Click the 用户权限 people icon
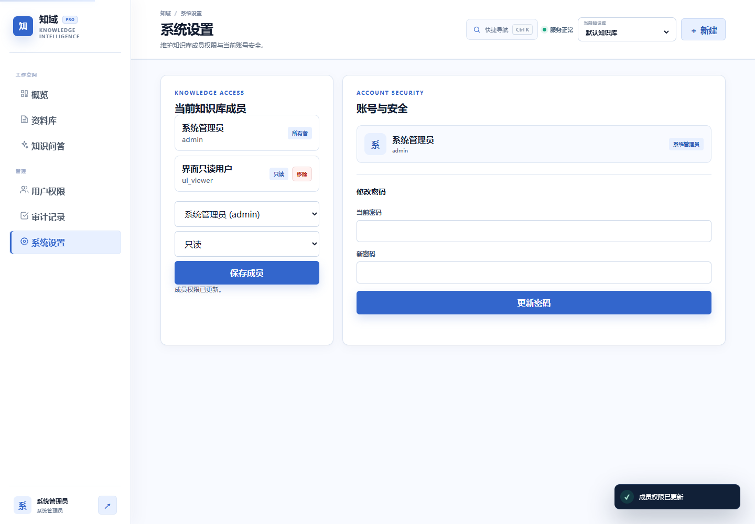 tap(24, 190)
